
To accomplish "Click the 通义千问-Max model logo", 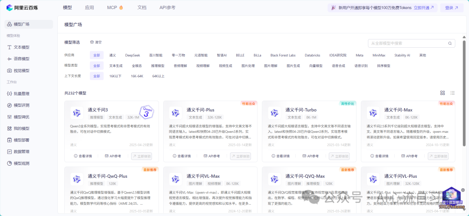I will click(x=373, y=113).
